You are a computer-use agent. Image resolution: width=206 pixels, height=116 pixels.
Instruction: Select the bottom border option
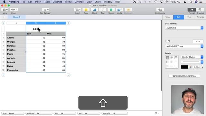[176, 66]
